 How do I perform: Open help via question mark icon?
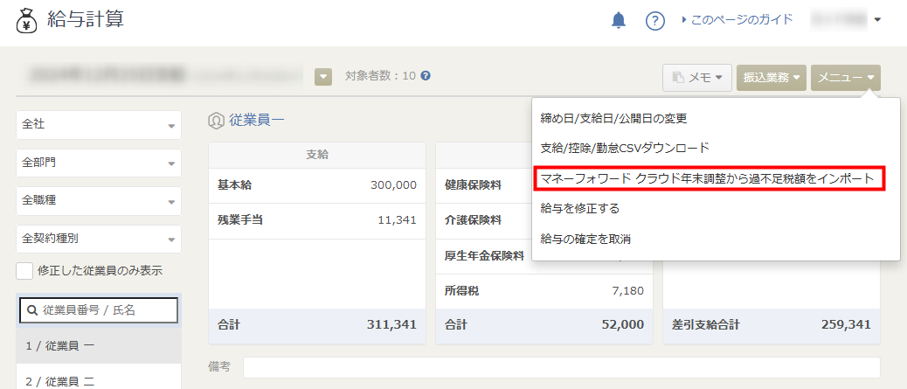tap(655, 20)
